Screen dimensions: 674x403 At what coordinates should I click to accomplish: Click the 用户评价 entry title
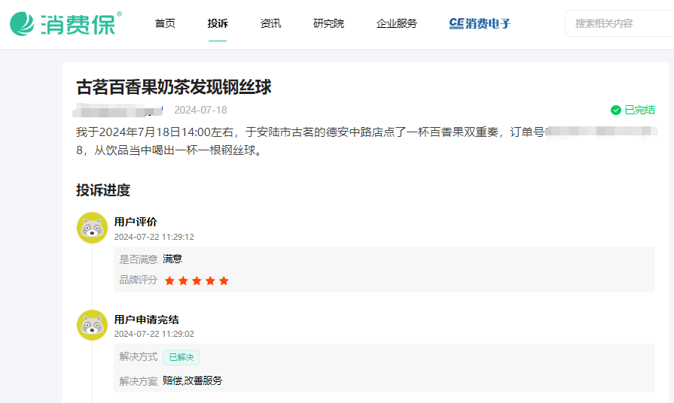[x=136, y=222]
